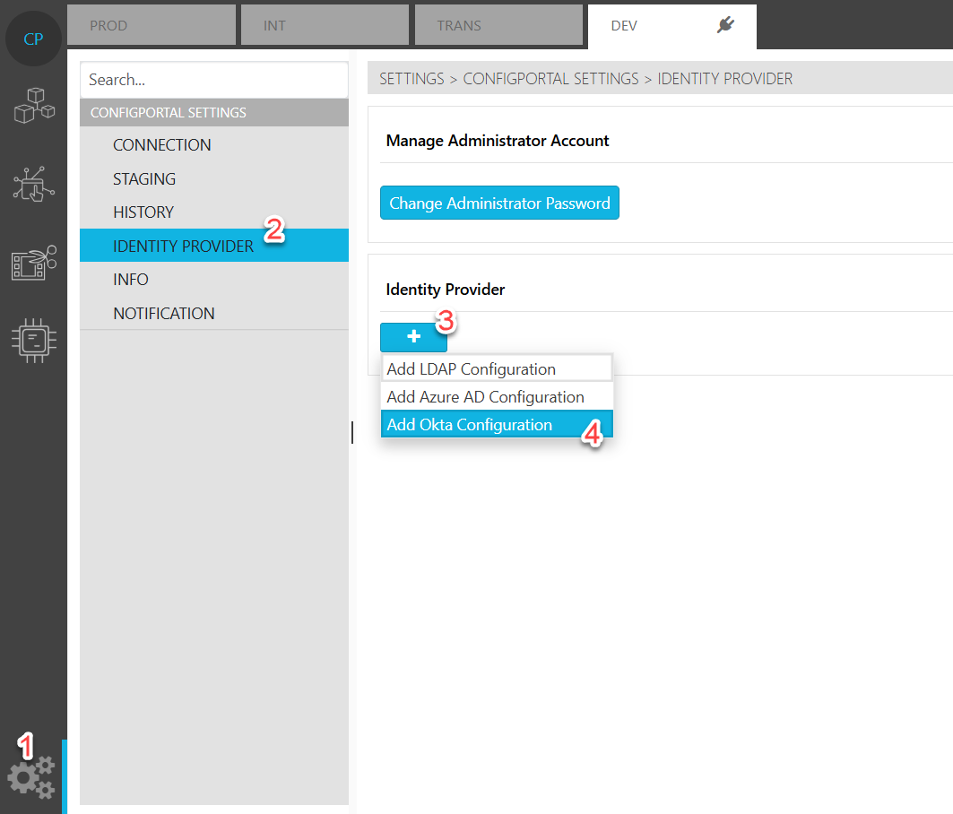Image resolution: width=953 pixels, height=814 pixels.
Task: Open the NOTIFICATION settings item
Action: tap(164, 314)
